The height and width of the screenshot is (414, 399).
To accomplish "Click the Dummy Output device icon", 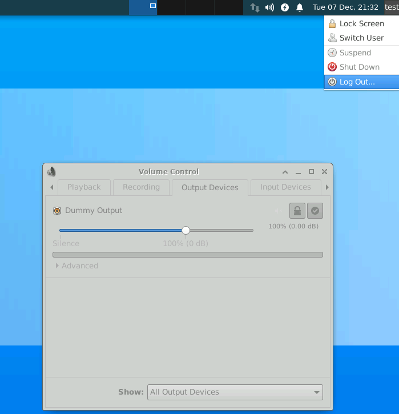I will pos(57,211).
